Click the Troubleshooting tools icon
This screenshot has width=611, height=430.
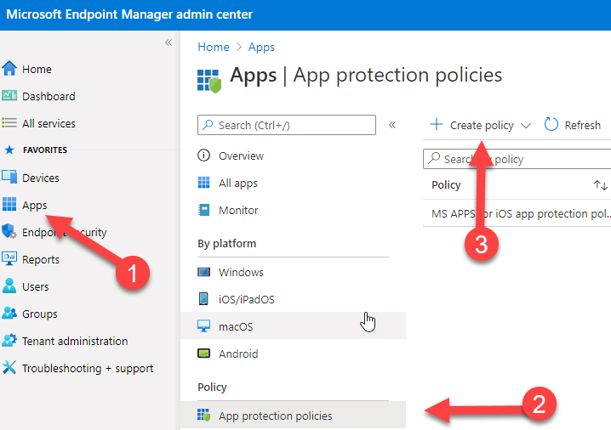(9, 367)
